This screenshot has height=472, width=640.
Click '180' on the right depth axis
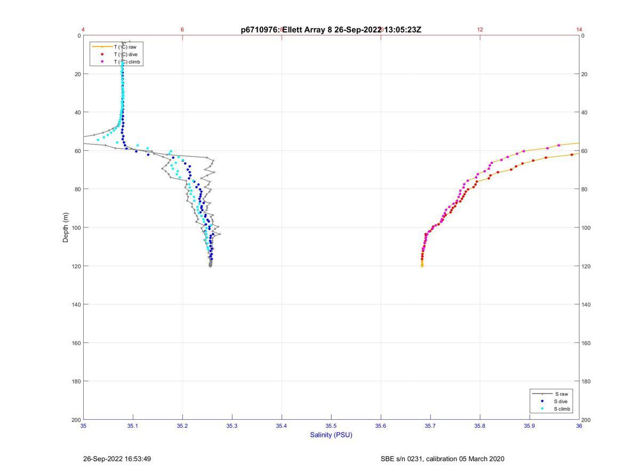pyautogui.click(x=587, y=381)
